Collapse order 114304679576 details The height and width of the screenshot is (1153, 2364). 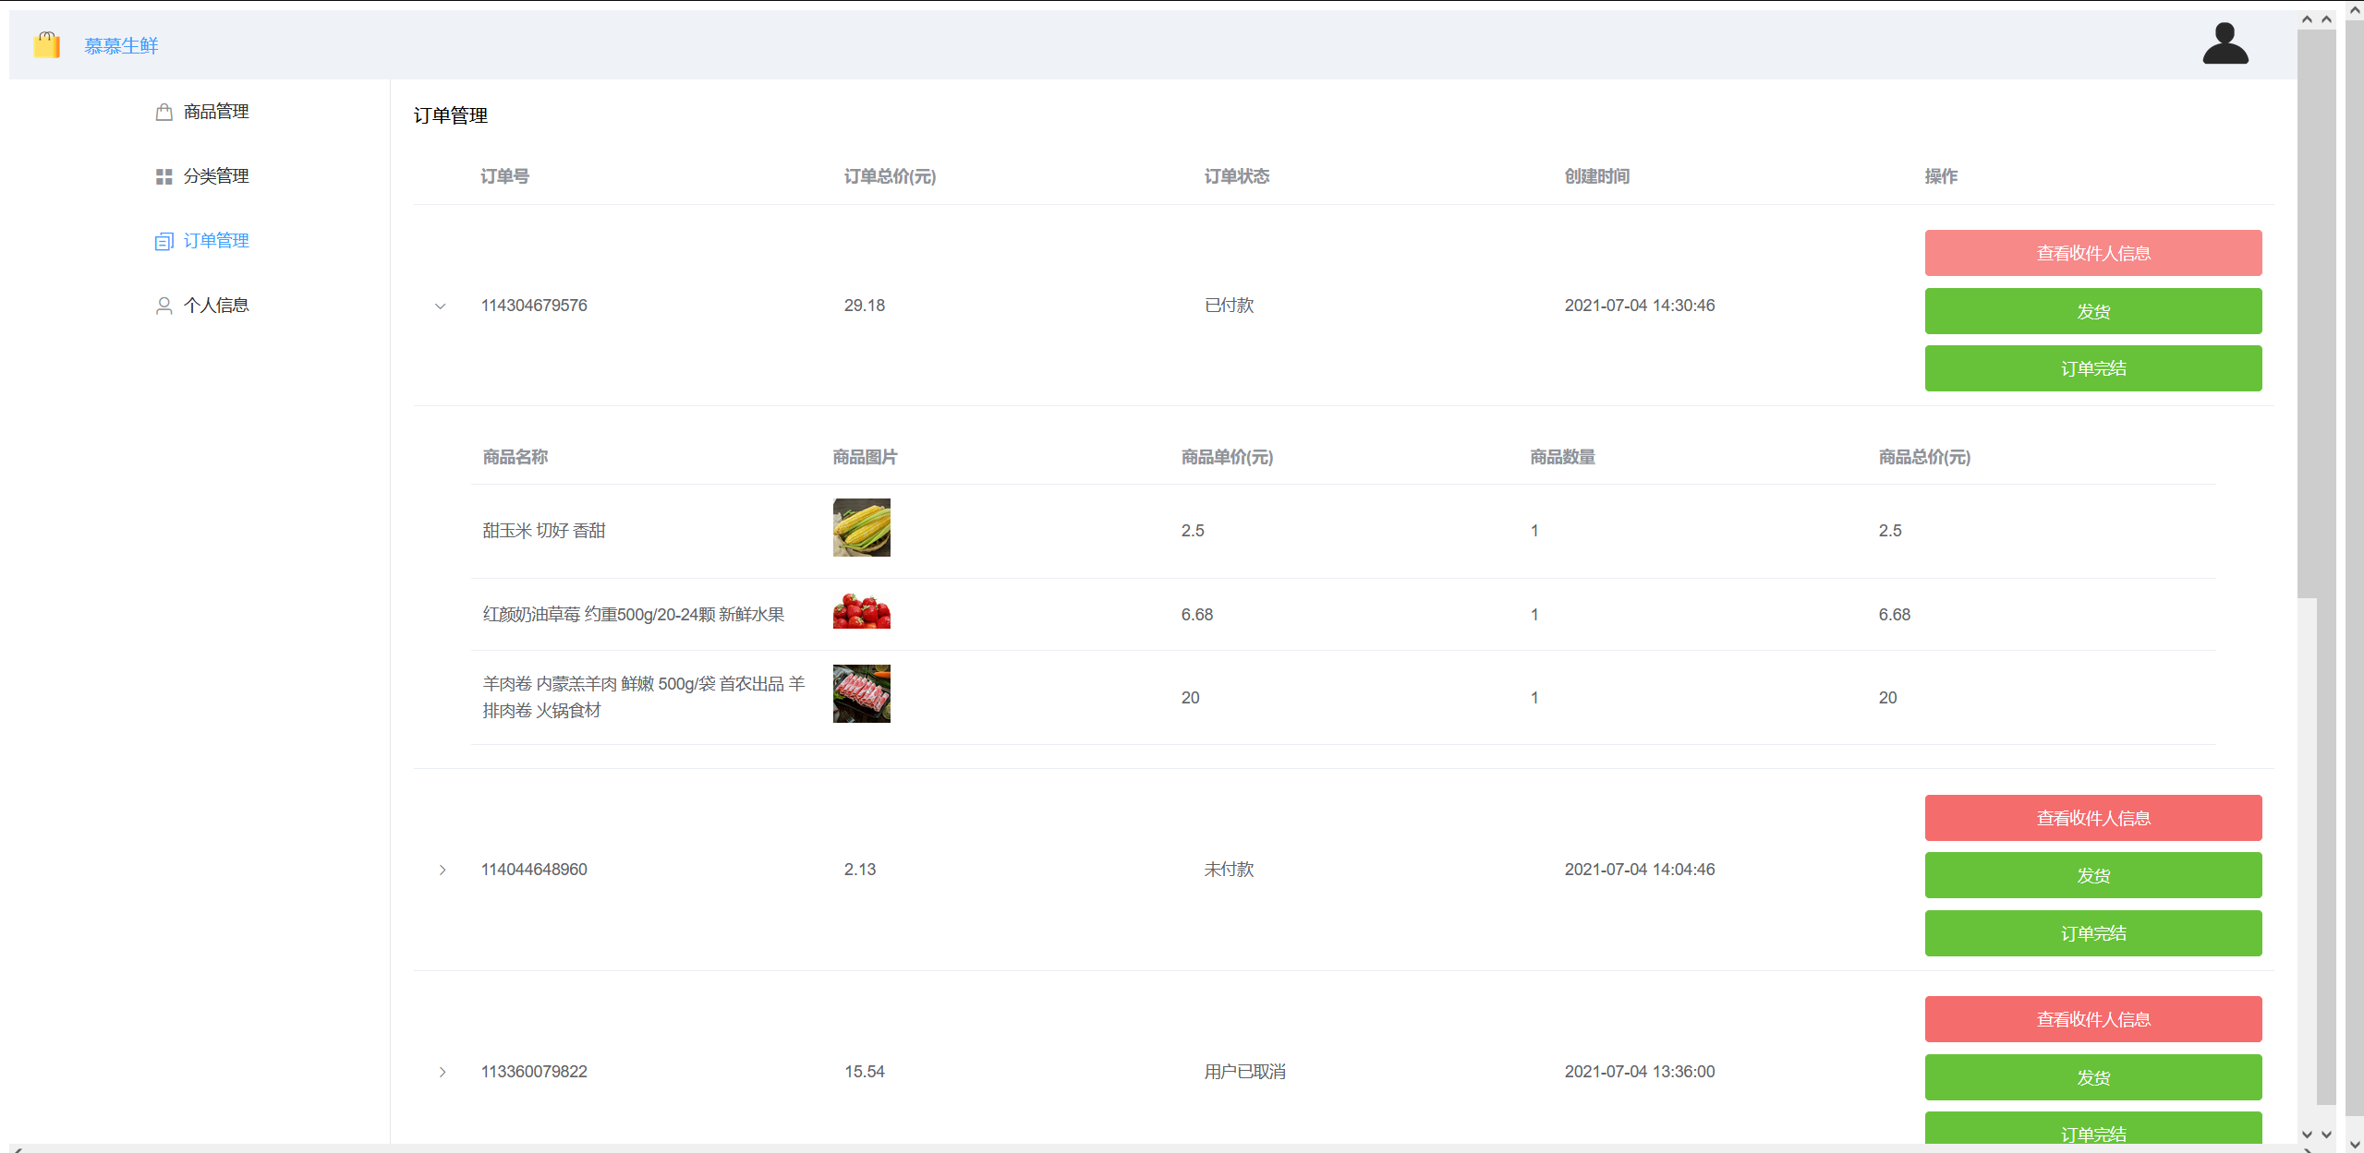[441, 306]
